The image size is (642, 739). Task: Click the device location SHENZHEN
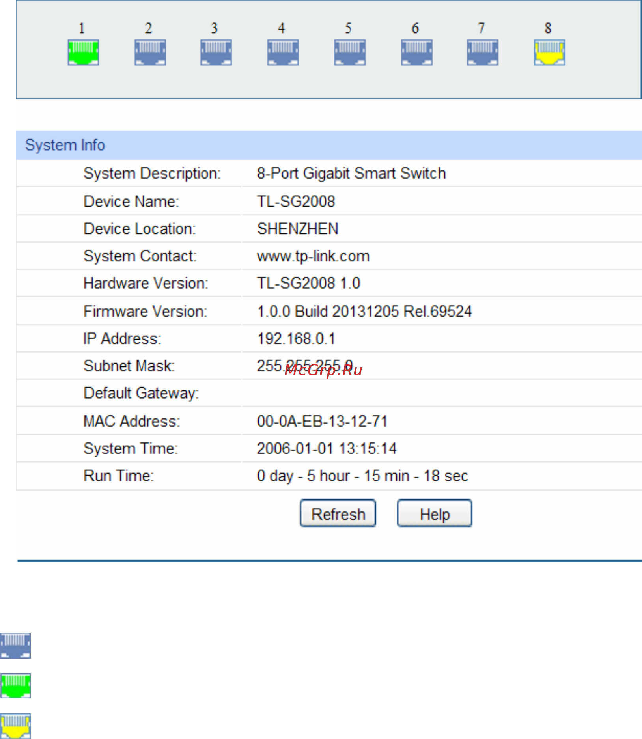coord(298,229)
